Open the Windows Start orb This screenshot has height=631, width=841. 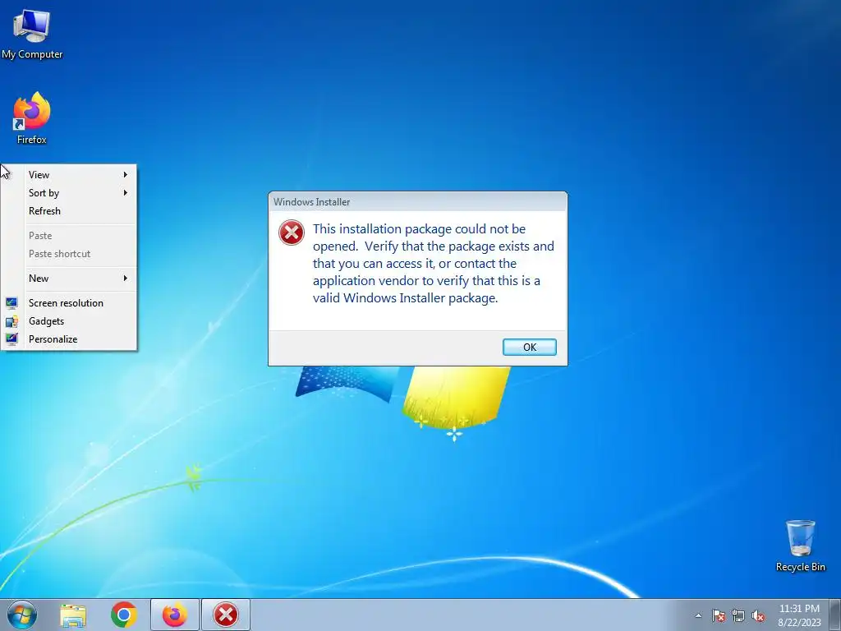(x=22, y=615)
